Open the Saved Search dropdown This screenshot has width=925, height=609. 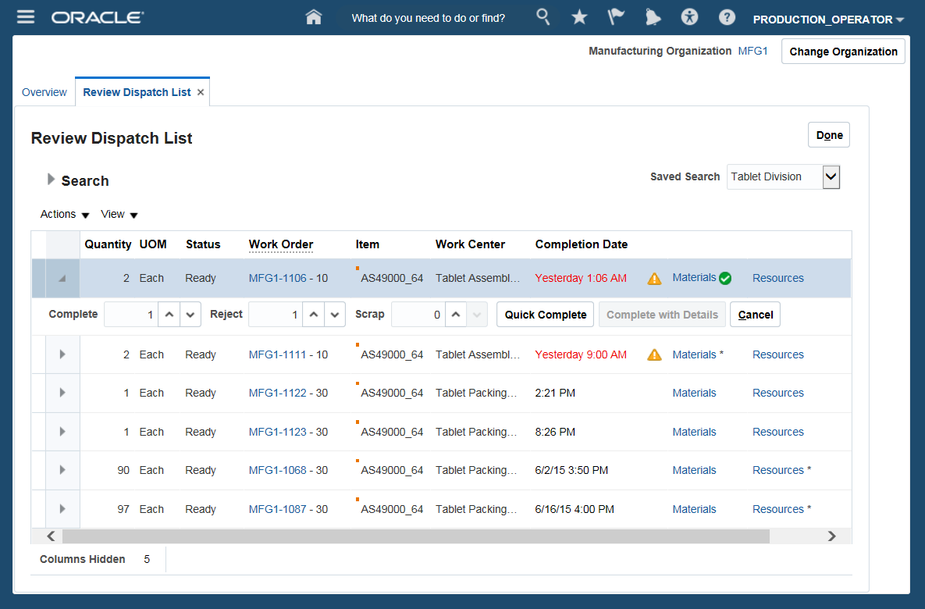pyautogui.click(x=831, y=177)
